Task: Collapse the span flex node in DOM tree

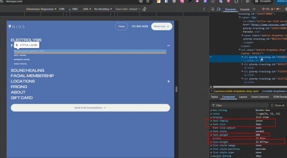Action: pyautogui.click(x=240, y=18)
